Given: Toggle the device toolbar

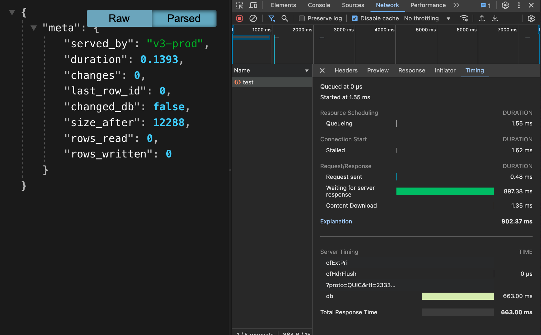Looking at the screenshot, I should coord(253,5).
